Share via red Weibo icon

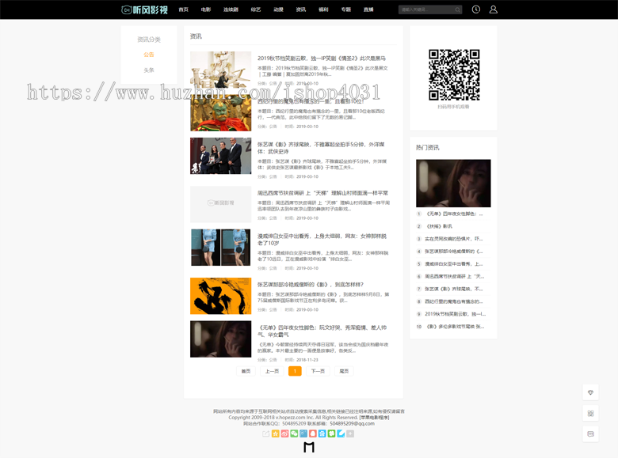[284, 433]
